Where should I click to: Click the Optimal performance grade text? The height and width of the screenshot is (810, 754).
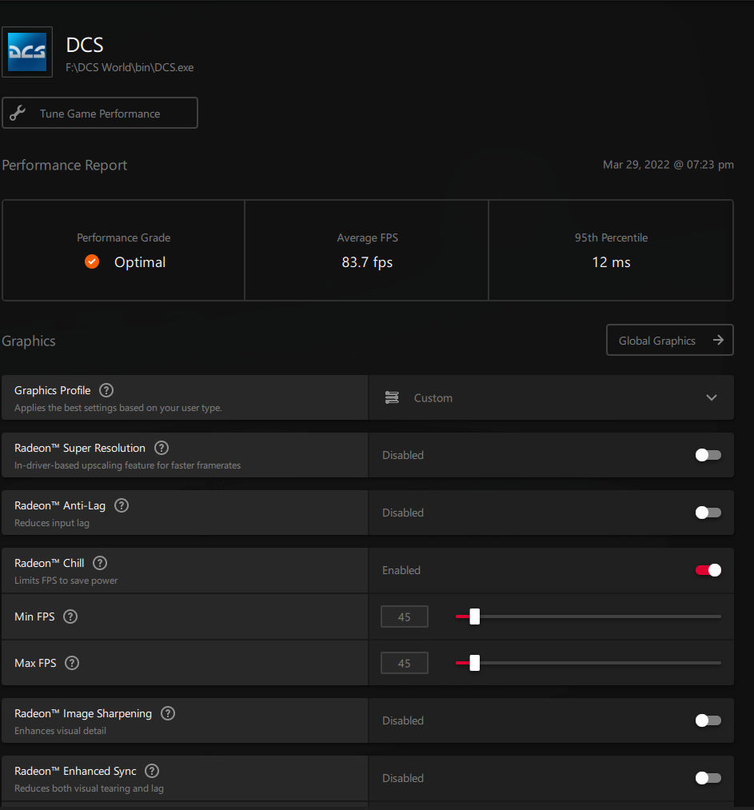[x=140, y=262]
